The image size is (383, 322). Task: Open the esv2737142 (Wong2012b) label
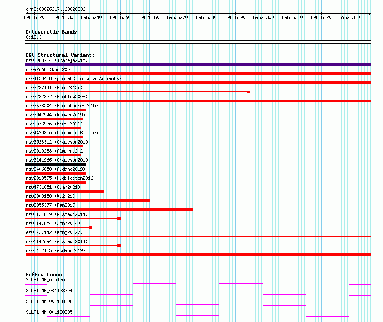click(x=54, y=232)
